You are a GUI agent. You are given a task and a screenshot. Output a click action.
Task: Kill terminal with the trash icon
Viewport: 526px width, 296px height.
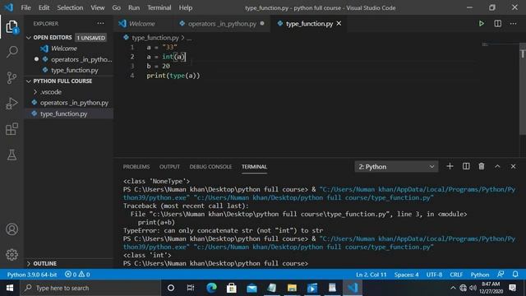click(x=482, y=166)
